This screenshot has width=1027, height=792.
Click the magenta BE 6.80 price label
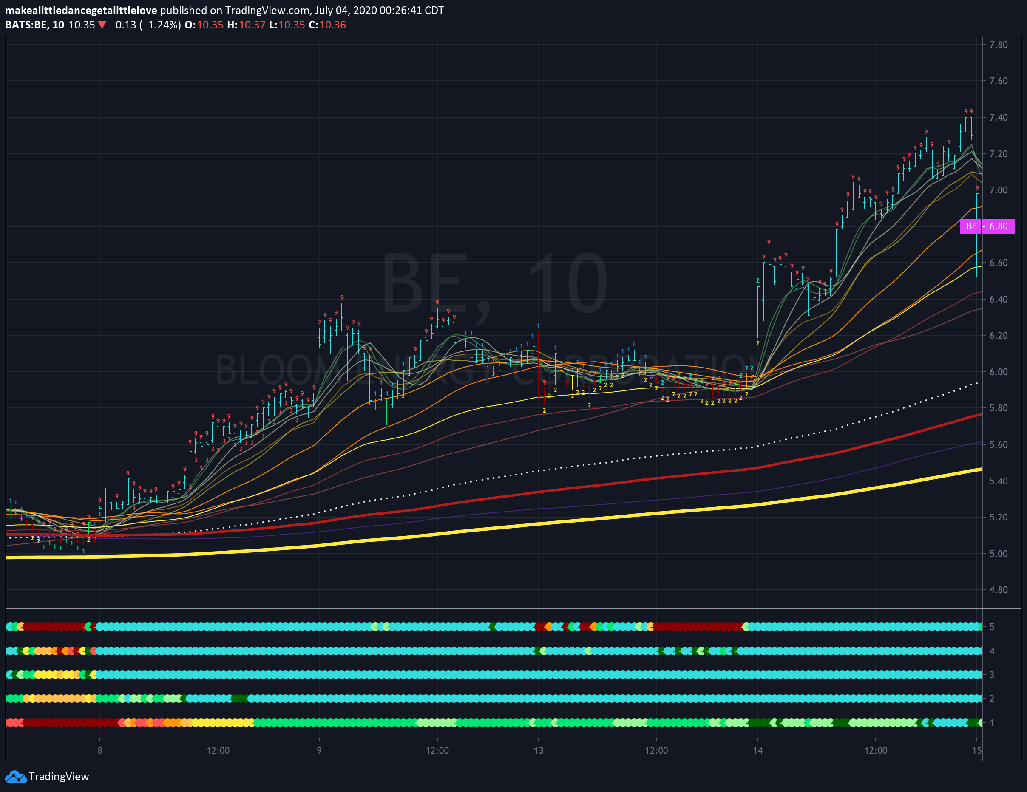pyautogui.click(x=987, y=226)
